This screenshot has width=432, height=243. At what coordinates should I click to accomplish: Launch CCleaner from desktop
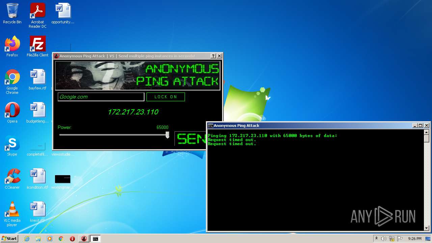tap(12, 179)
